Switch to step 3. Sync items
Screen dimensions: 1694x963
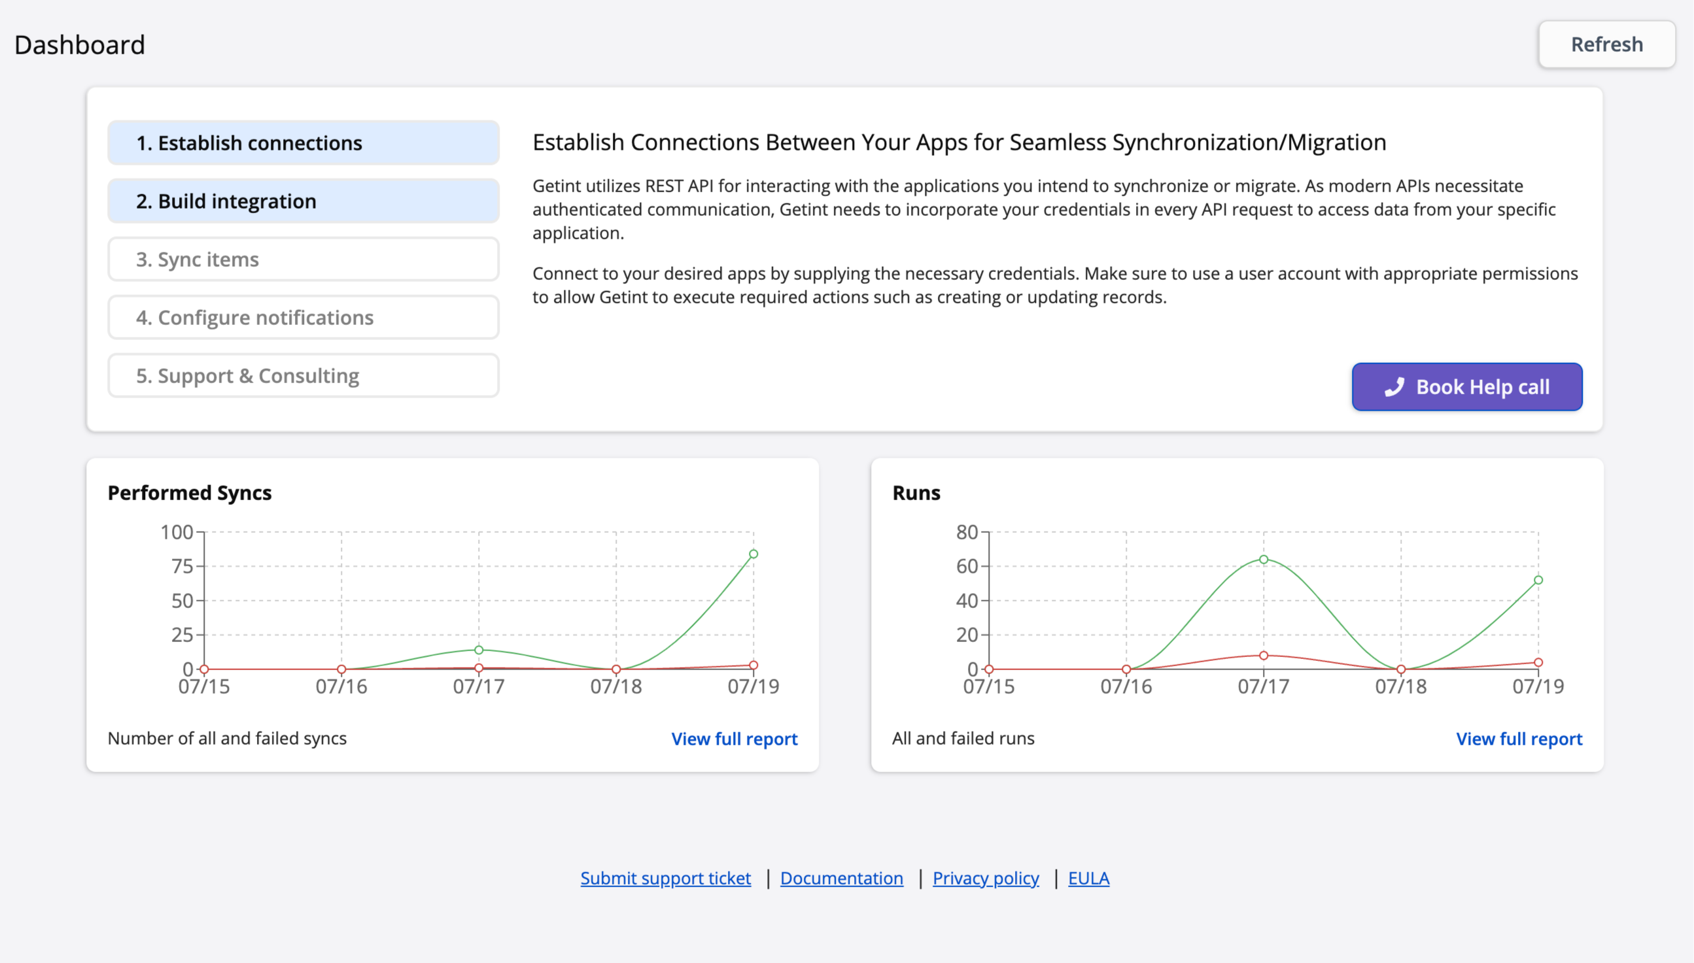pyautogui.click(x=303, y=260)
